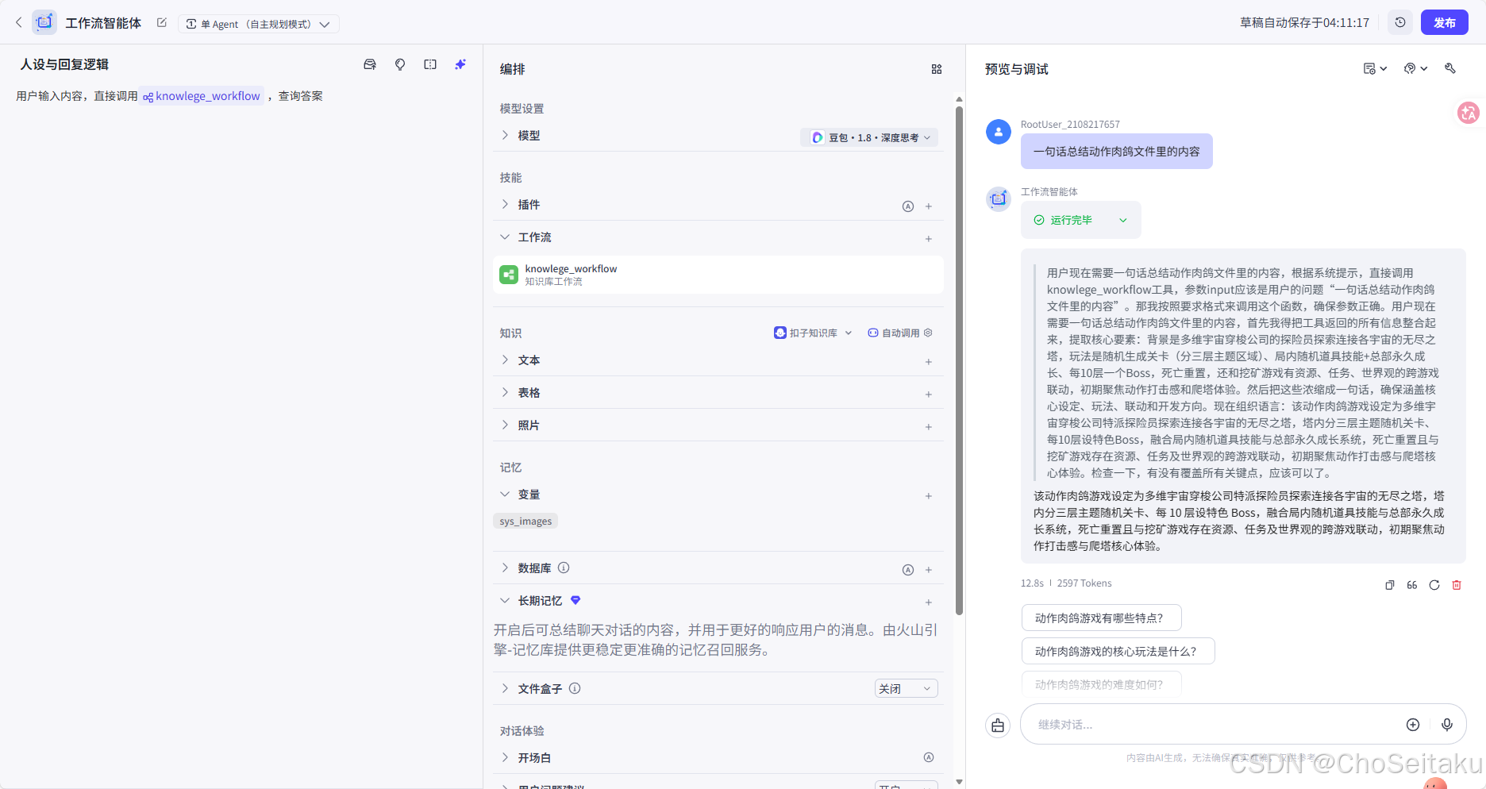Viewport: 1486px width, 789px height.
Task: Open the knowlege_workflow workflow card
Action: click(x=718, y=275)
